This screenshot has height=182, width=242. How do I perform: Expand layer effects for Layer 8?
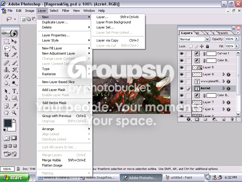point(224,74)
